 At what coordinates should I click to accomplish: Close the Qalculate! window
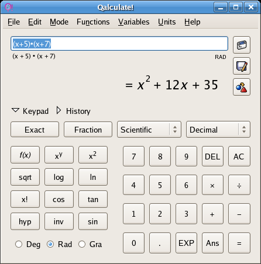[251, 7]
